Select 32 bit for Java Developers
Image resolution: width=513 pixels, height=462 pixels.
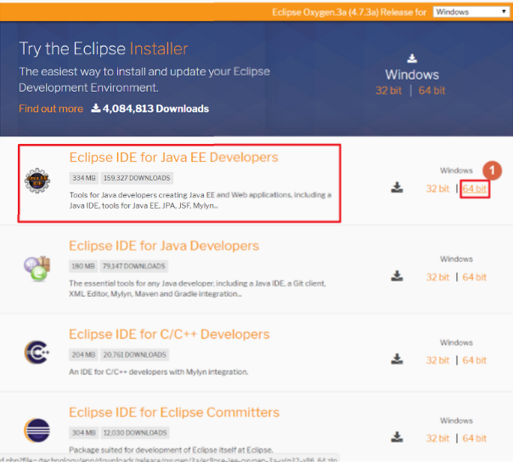[x=437, y=277]
